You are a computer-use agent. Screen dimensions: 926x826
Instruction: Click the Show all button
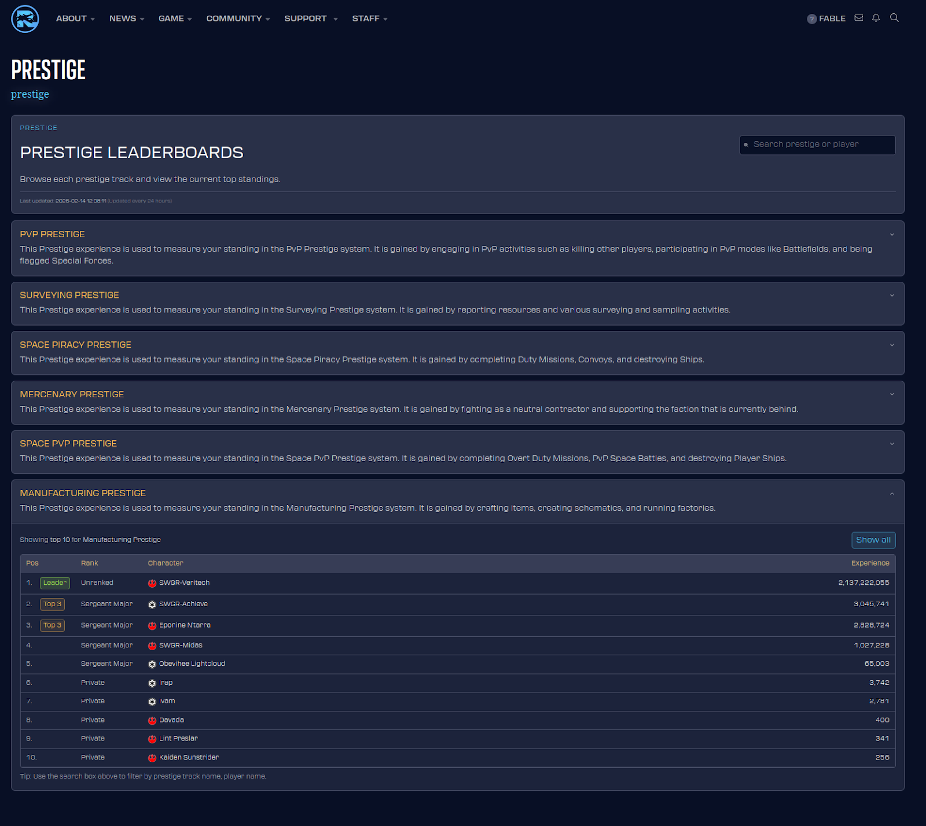click(x=873, y=540)
